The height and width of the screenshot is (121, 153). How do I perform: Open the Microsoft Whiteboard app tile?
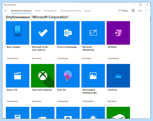(x=93, y=33)
